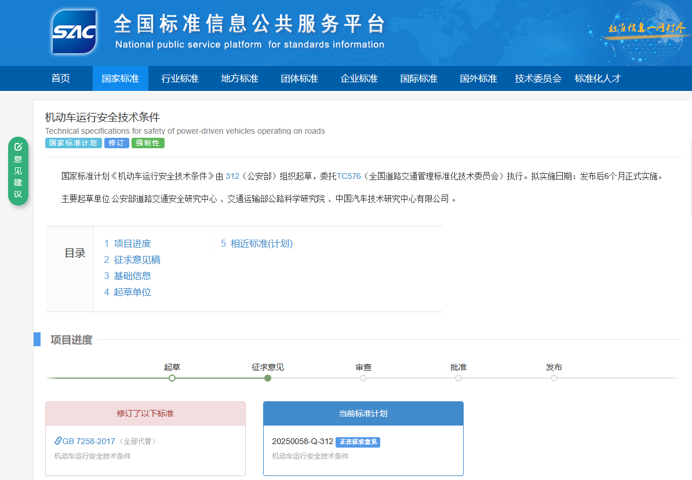692x480 pixels.
Task: Open the 意见建议 feedback side widget
Action: [18, 171]
